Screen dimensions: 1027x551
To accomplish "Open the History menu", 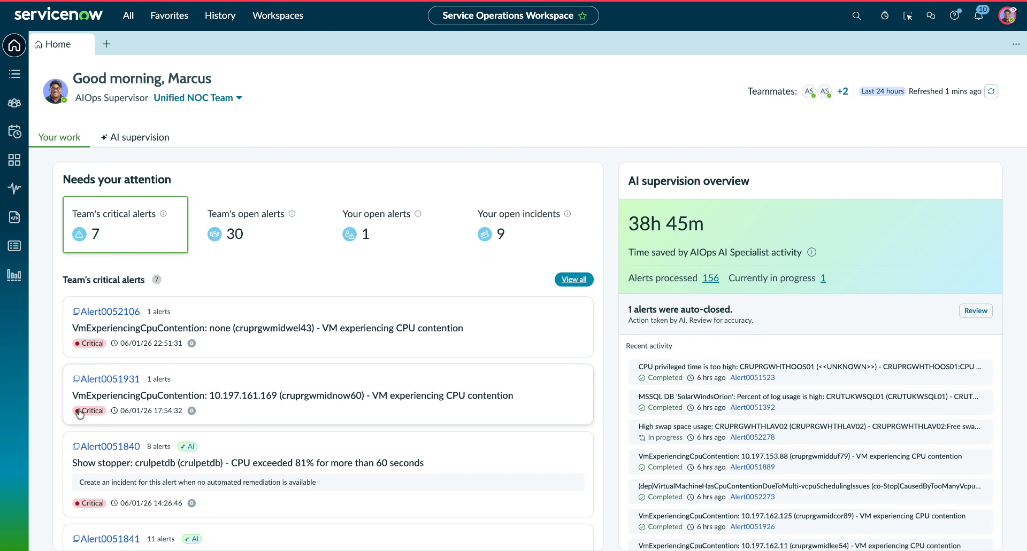I will tap(220, 15).
